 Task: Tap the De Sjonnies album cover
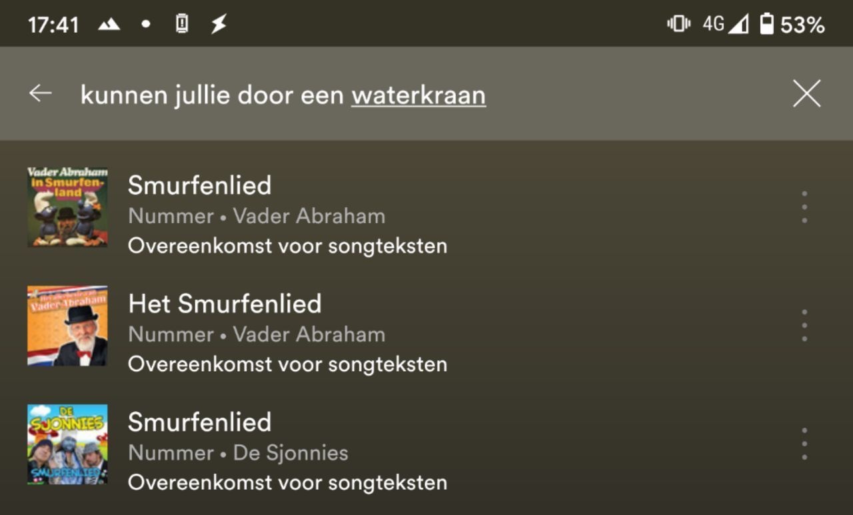(x=67, y=444)
